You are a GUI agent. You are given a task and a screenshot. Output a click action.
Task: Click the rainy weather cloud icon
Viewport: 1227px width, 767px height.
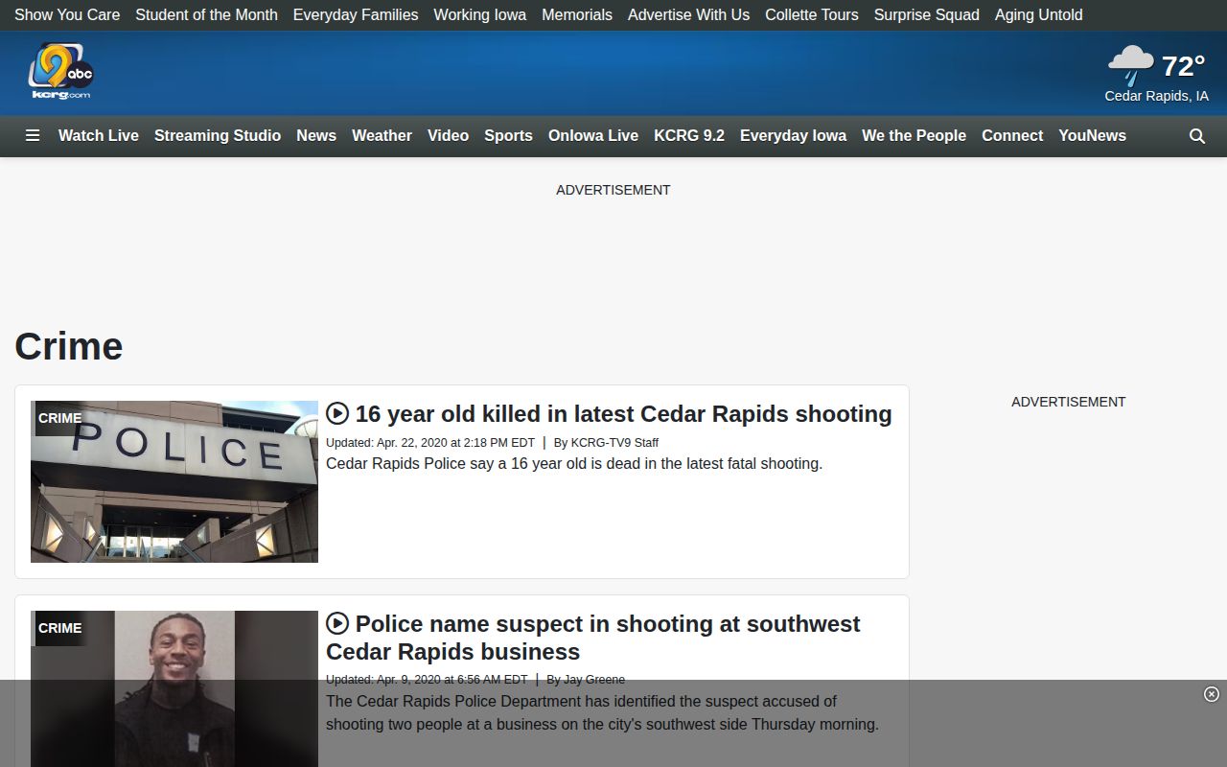click(x=1131, y=65)
